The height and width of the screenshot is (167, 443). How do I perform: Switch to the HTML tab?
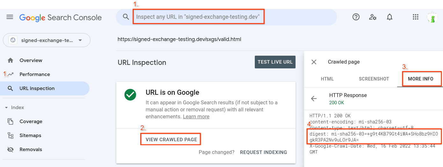[x=327, y=79]
